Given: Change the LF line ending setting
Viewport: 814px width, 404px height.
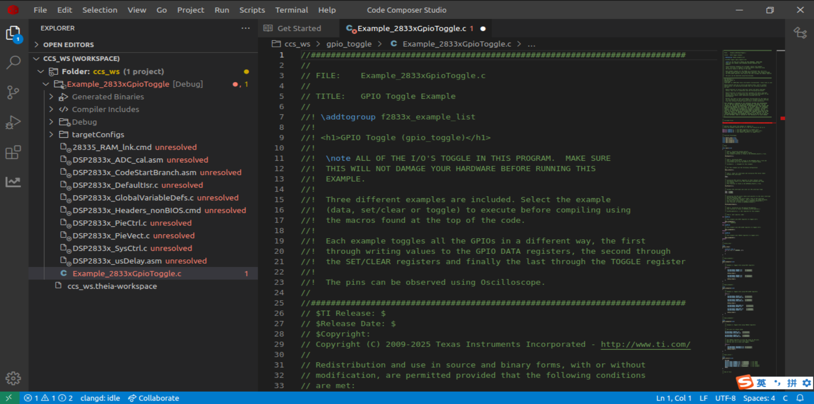Looking at the screenshot, I should pos(704,398).
